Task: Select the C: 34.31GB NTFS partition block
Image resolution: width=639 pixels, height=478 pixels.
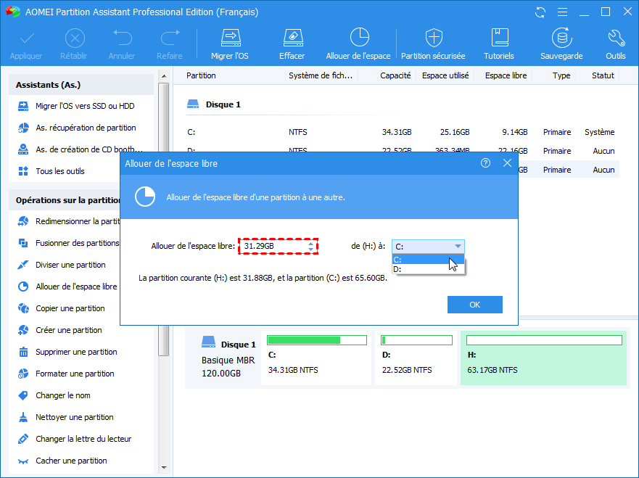Action: tap(316, 358)
